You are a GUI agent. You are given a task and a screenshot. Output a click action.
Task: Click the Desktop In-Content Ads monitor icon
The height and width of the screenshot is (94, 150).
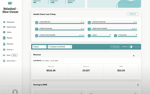pyautogui.click(x=89, y=23)
